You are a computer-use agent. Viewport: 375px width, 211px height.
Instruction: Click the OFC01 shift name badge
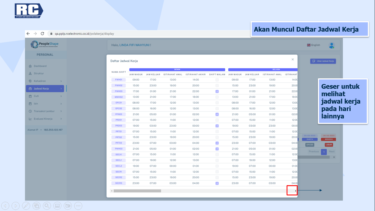click(119, 103)
